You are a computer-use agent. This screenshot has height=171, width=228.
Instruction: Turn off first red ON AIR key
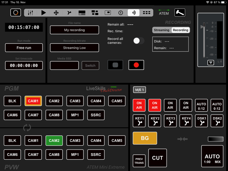coord(139,105)
